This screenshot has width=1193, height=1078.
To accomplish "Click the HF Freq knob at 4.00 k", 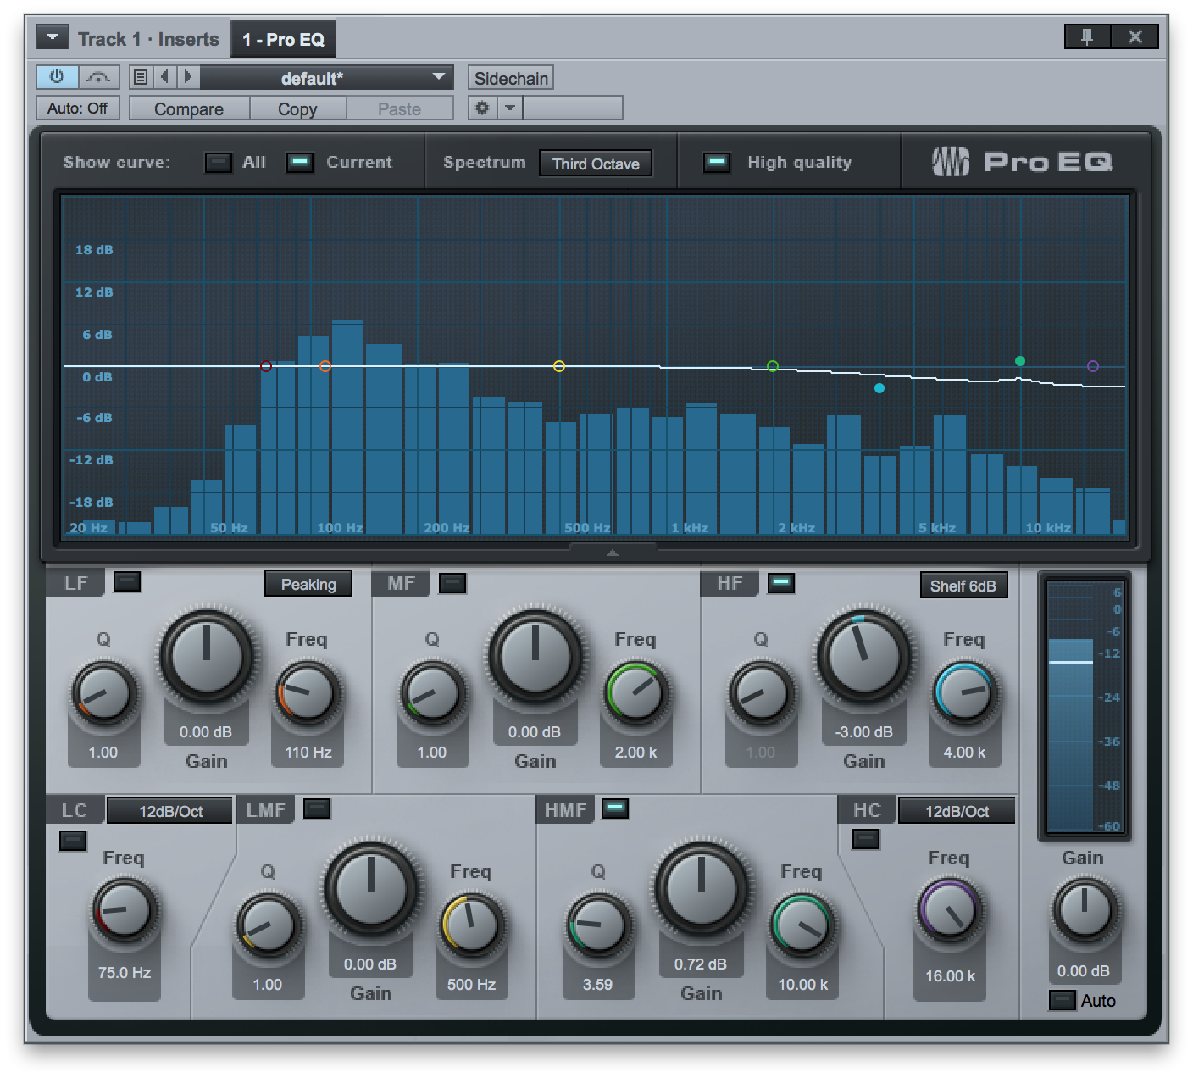I will click(964, 693).
